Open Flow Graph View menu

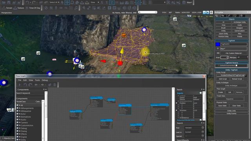point(31,80)
